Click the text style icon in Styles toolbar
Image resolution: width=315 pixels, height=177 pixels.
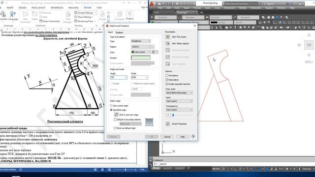click(x=152, y=18)
